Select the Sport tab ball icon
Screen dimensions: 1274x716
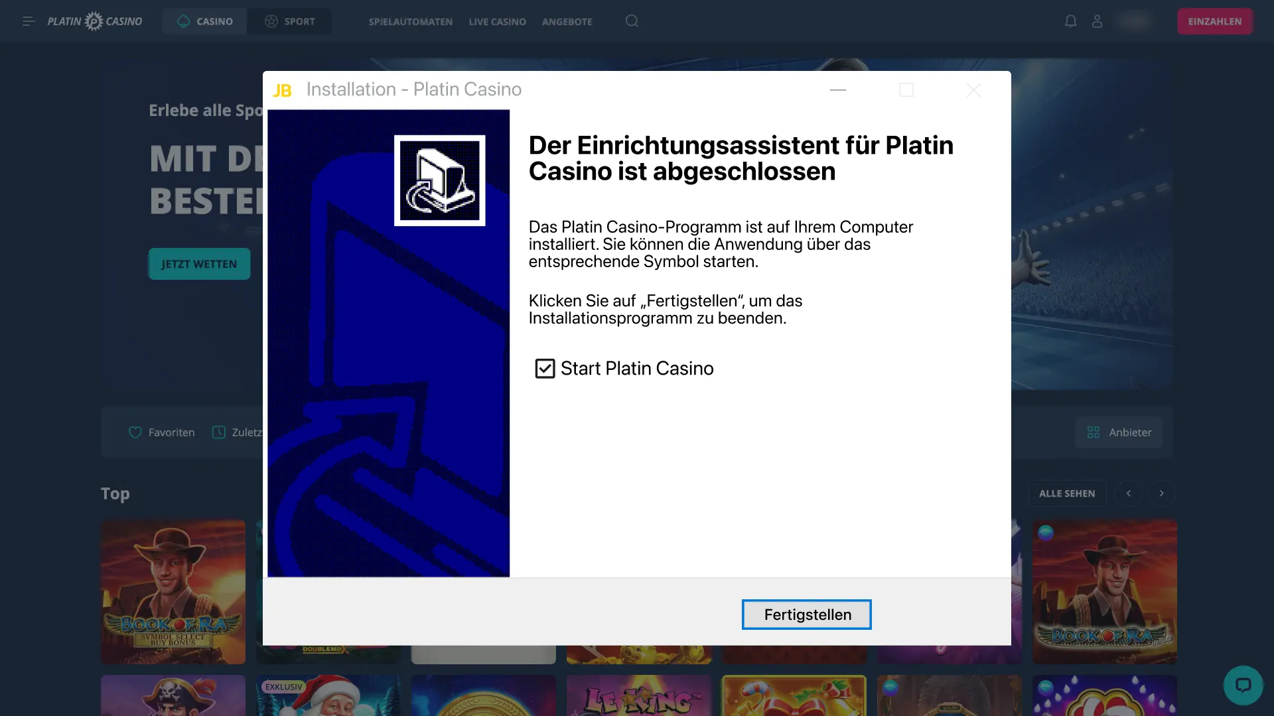pos(271,21)
